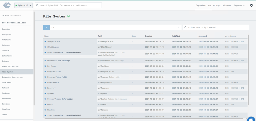Image resolution: width=256 pixels, height=121 pixels.
Task: Open the Processes sidebar item
Action: click(7, 98)
